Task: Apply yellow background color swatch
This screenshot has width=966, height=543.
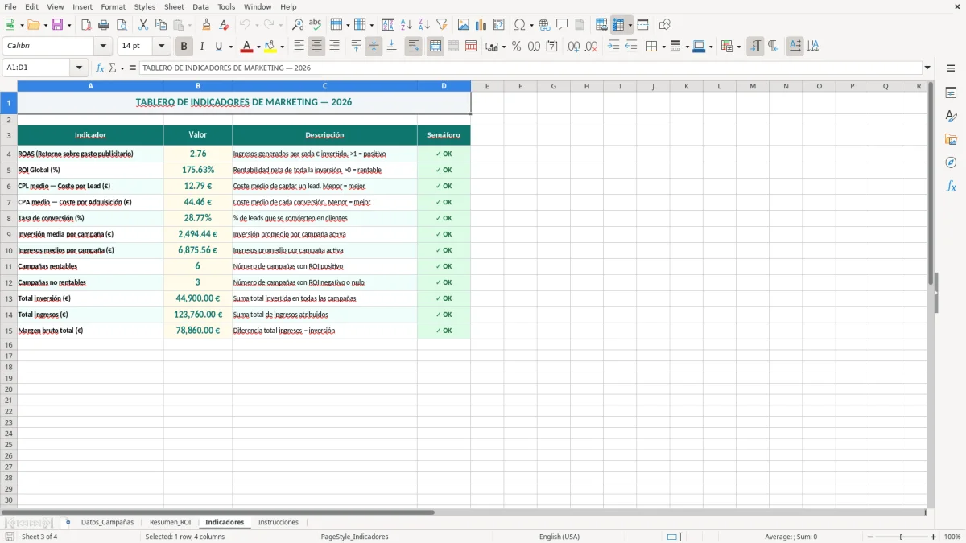Action: point(271,47)
